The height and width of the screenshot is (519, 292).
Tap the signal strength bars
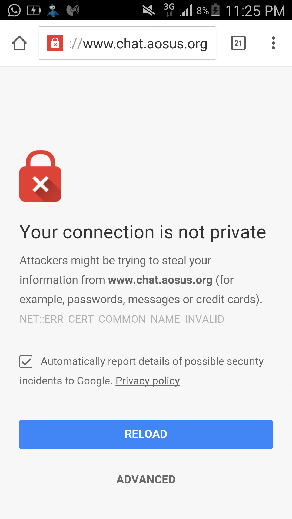(x=186, y=10)
